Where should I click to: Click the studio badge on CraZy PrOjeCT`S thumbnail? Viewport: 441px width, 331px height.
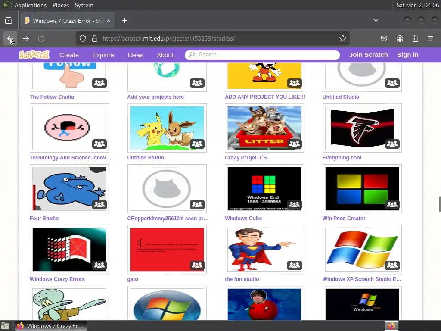coord(295,144)
